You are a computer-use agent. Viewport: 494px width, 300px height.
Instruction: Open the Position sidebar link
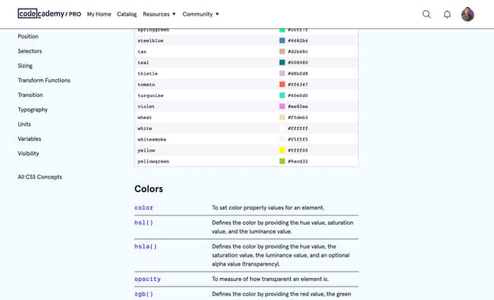coord(28,36)
